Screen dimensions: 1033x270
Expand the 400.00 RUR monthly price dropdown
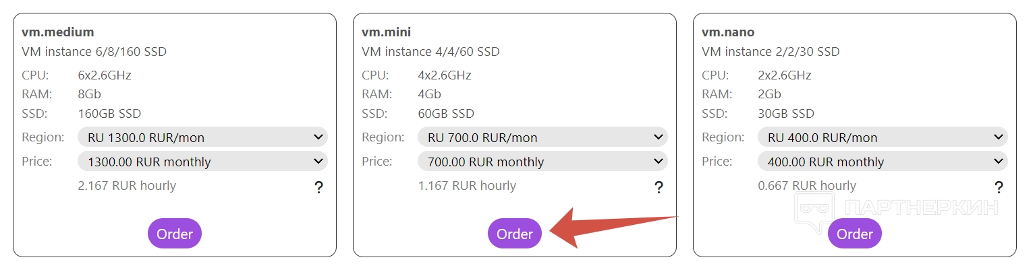click(x=883, y=162)
